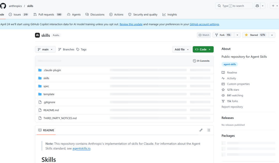Expand the Fork options arrow

point(237,35)
